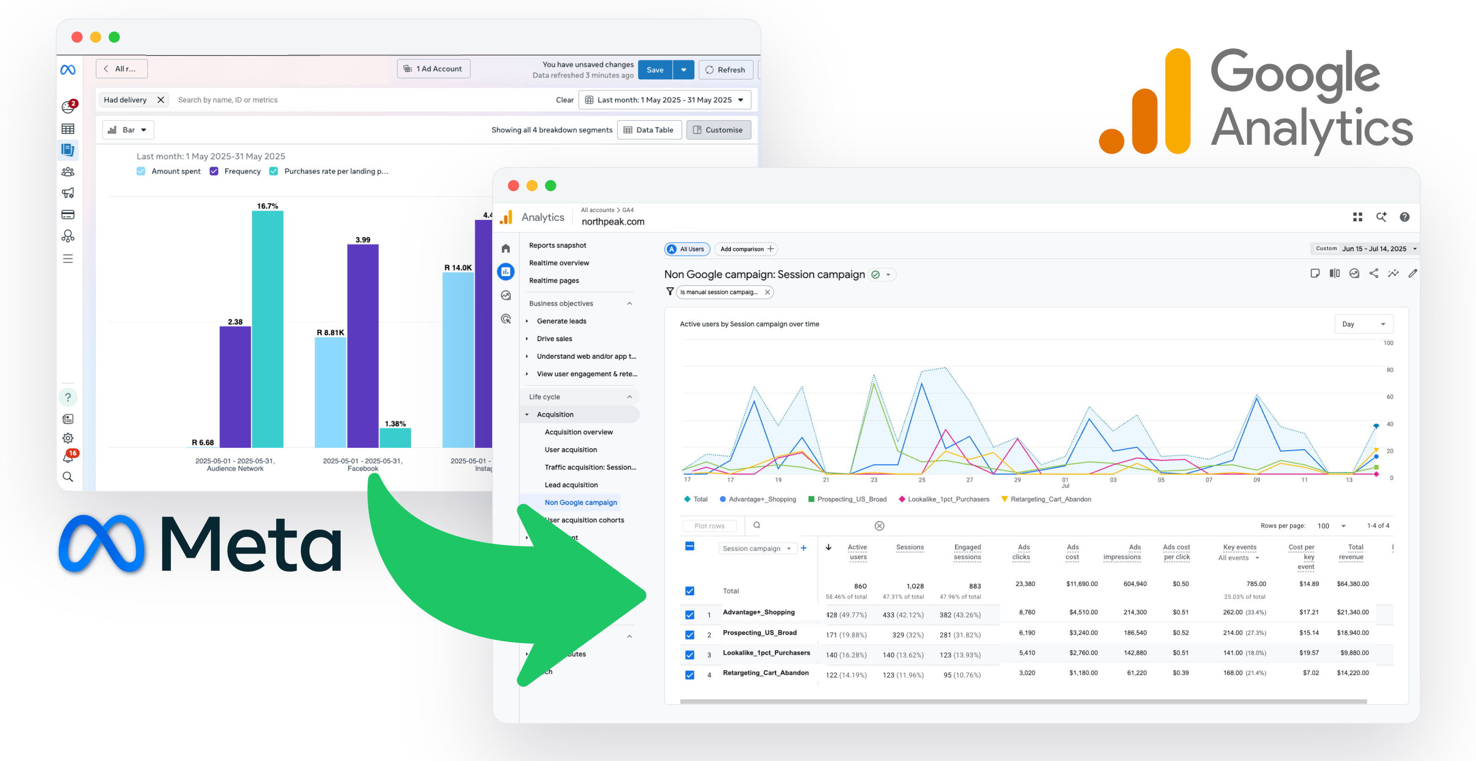1476x761 pixels.
Task: Open settings gear in Meta sidebar
Action: click(68, 438)
